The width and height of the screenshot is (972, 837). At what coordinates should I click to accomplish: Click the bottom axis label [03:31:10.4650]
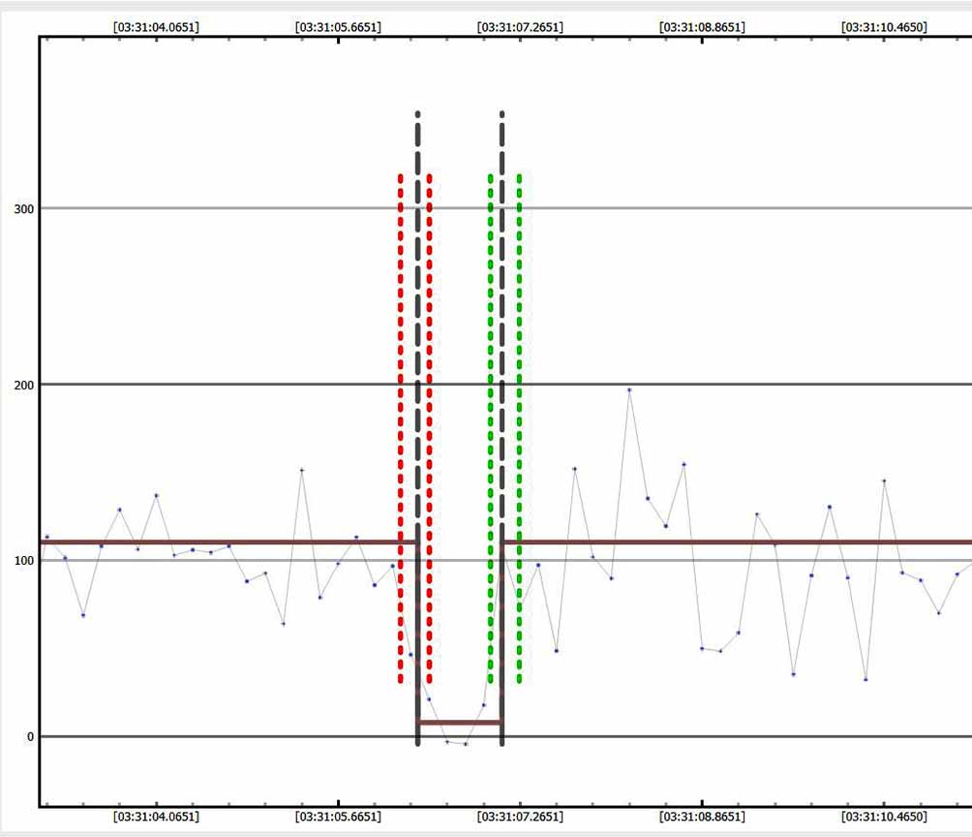884,817
